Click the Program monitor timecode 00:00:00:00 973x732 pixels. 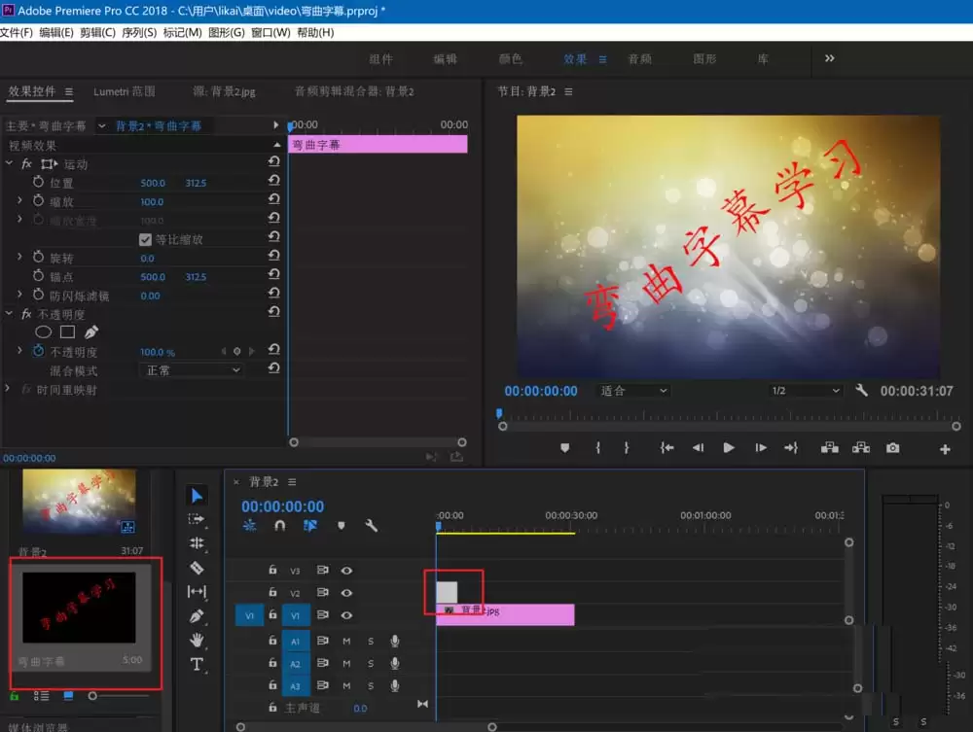tap(540, 391)
